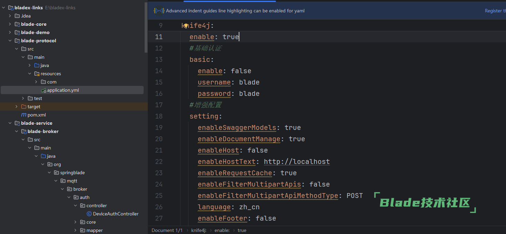Image resolution: width=506 pixels, height=234 pixels.
Task: Click the resources folder icon
Action: tap(37, 74)
